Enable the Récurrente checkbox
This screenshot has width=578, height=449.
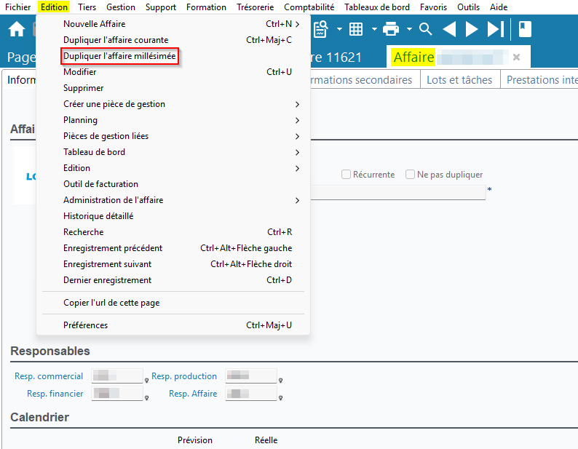pyautogui.click(x=347, y=175)
